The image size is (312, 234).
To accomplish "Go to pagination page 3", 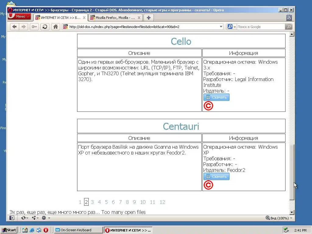I will (92, 202).
